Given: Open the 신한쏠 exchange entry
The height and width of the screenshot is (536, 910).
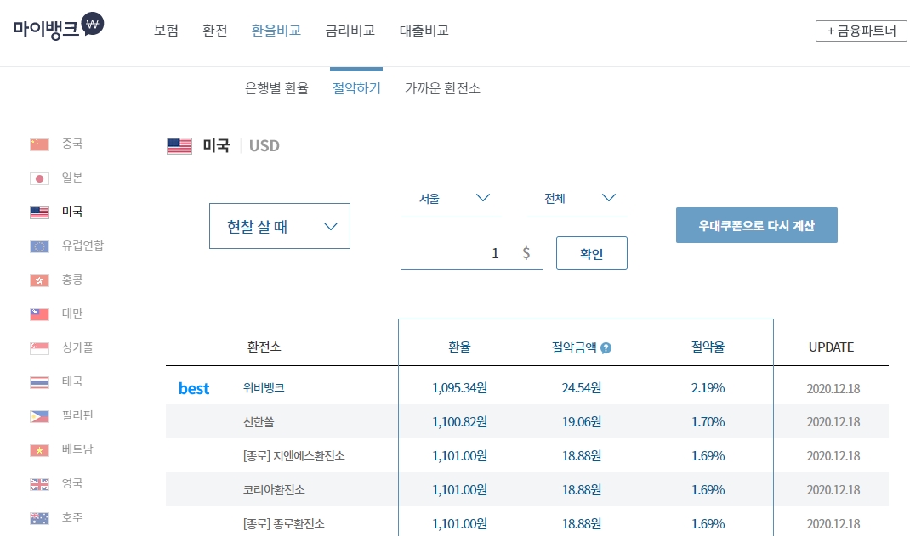Looking at the screenshot, I should (x=259, y=422).
